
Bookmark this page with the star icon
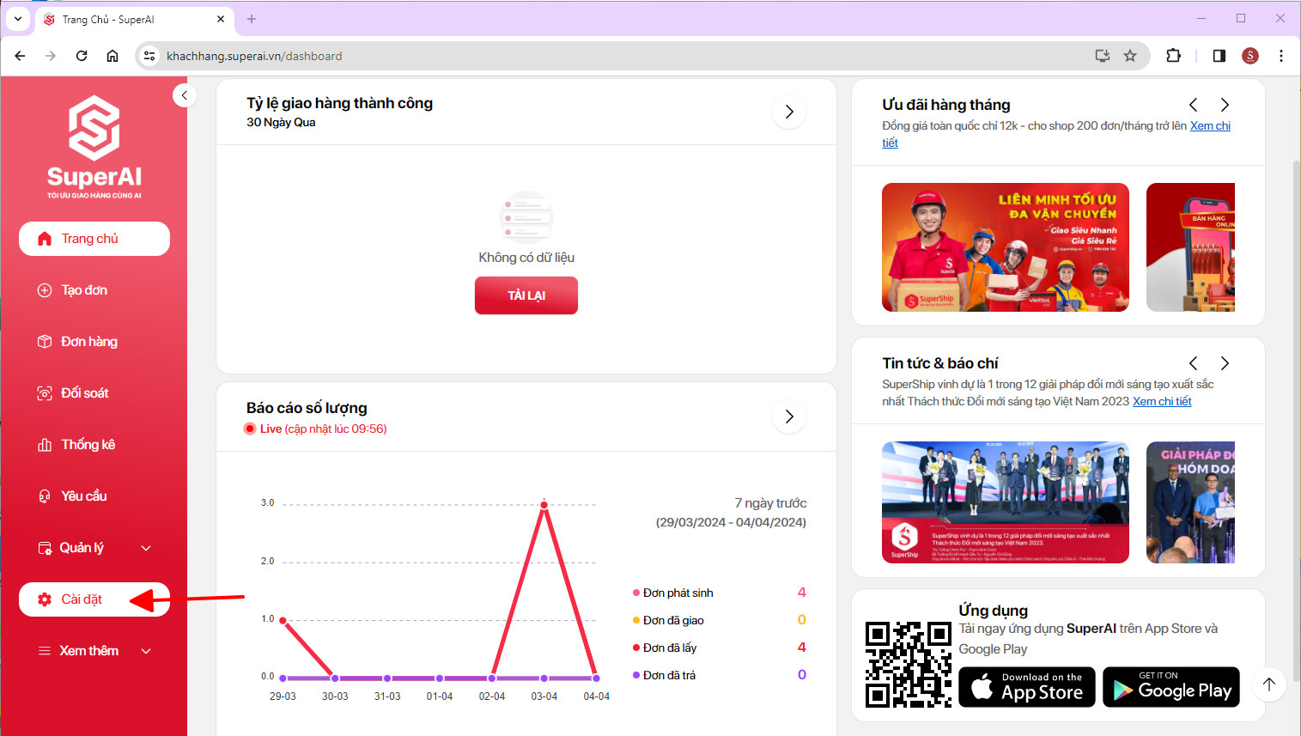(x=1130, y=56)
